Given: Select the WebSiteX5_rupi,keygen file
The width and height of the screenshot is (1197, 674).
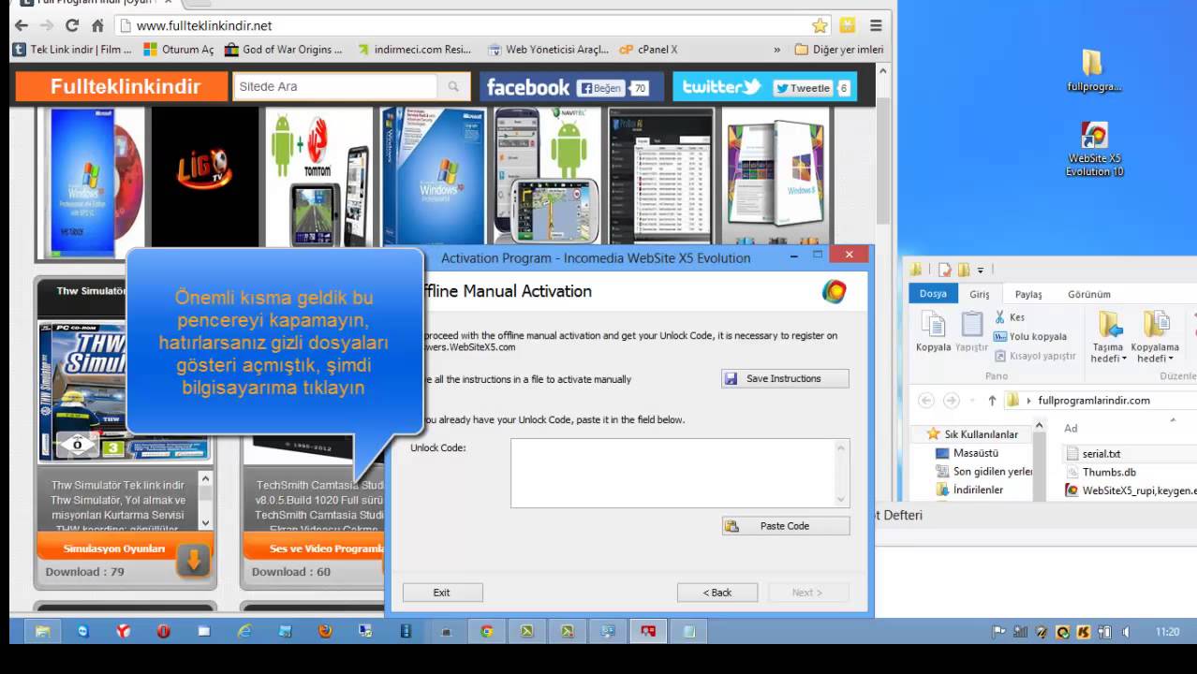Looking at the screenshot, I should click(x=1130, y=491).
